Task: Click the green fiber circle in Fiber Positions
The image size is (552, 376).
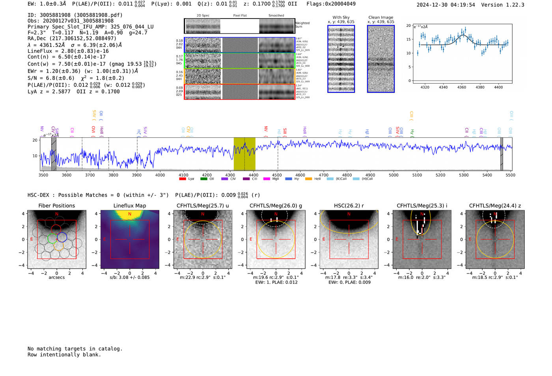Action: click(52, 238)
